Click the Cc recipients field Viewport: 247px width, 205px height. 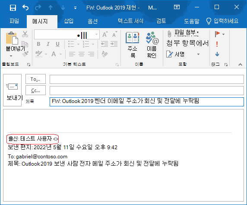pyautogui.click(x=147, y=90)
